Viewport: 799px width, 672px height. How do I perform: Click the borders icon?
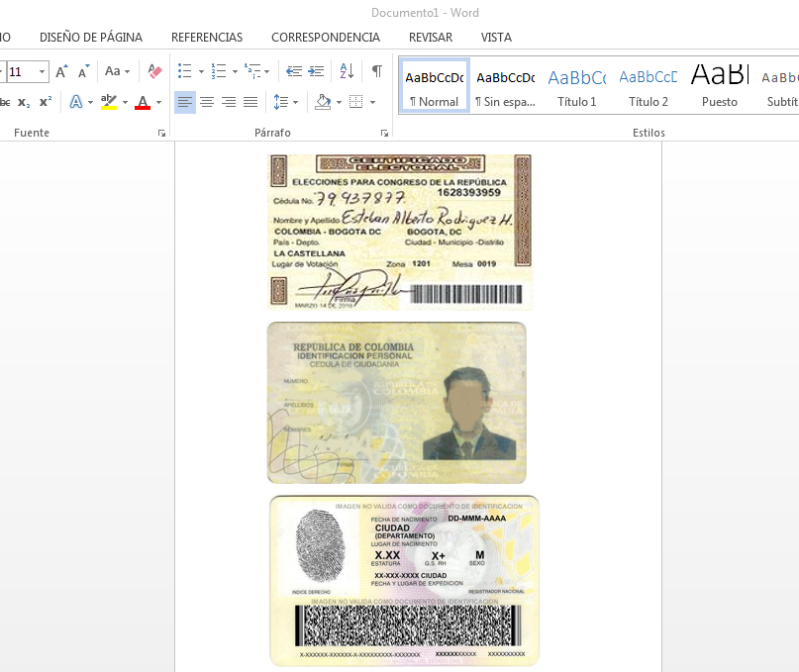point(356,102)
